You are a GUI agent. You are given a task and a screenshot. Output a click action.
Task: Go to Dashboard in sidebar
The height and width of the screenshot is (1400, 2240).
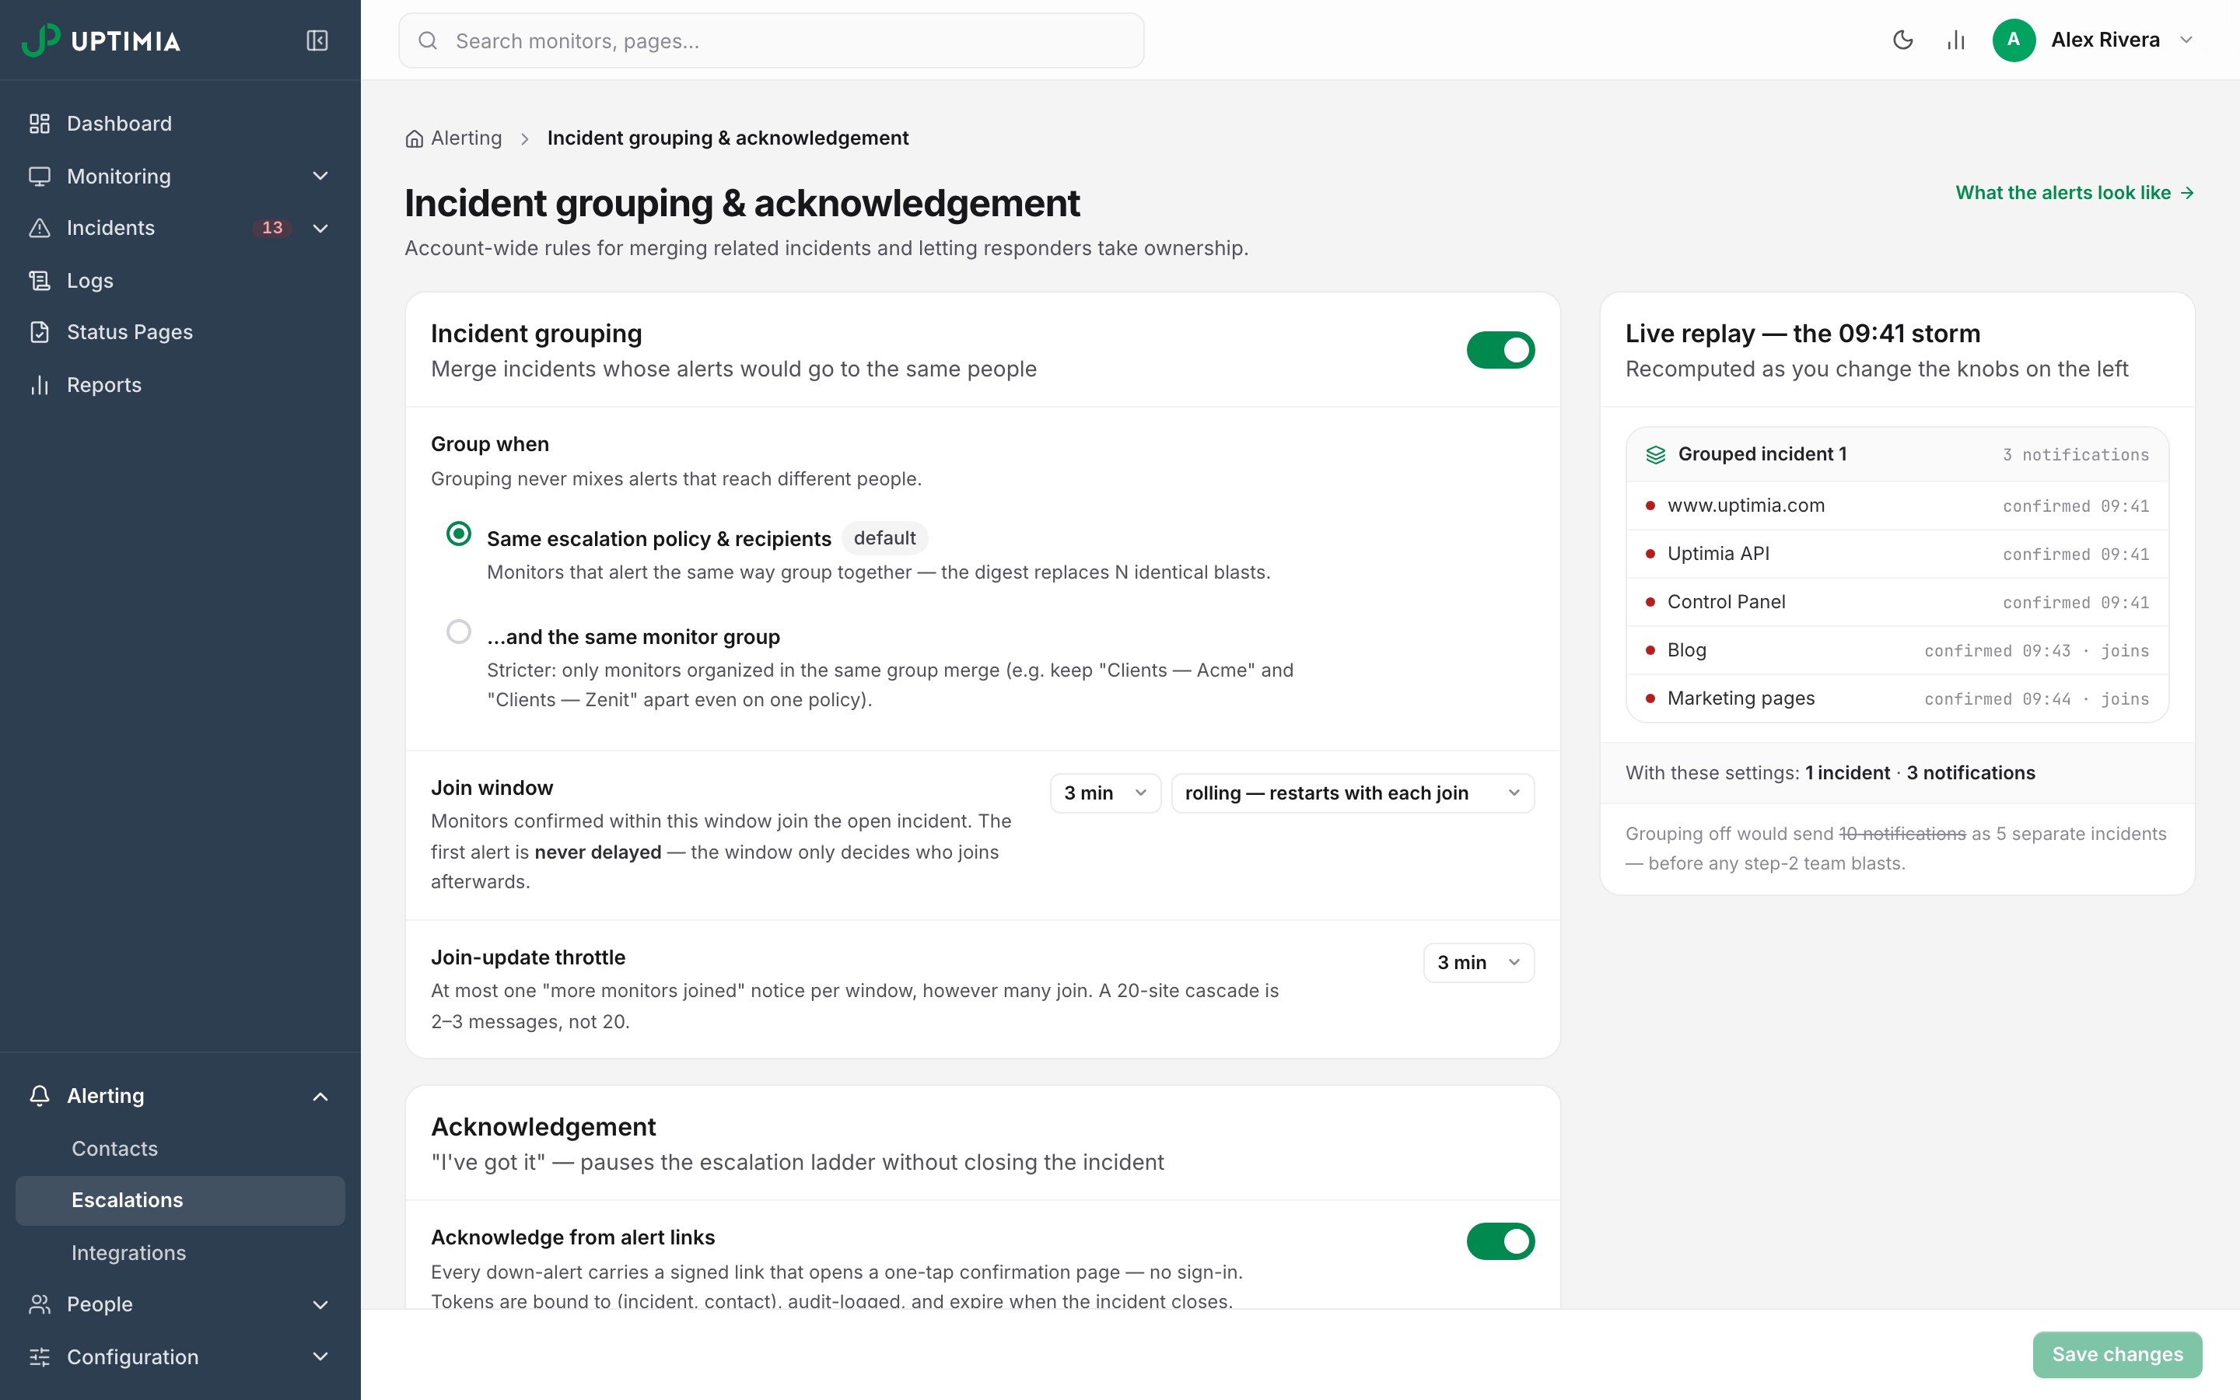[180, 123]
